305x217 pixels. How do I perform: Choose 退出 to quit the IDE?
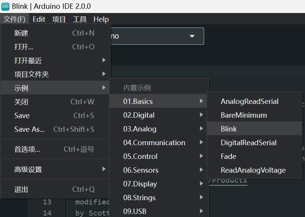coord(55,189)
